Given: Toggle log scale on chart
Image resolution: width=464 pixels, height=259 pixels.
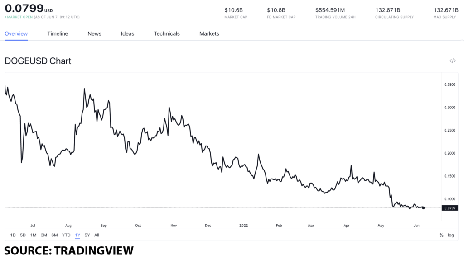Looking at the screenshot, I should pyautogui.click(x=451, y=235).
